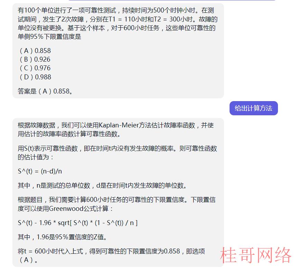Image resolution: width=298 pixels, height=269 pixels.
Task: Click the purple 给出计算方法 message bubble
Action: click(x=253, y=108)
